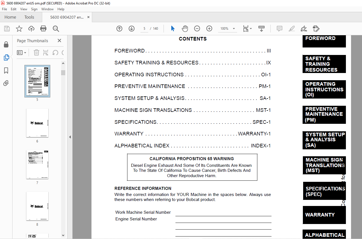Open the Sign menu

[34, 9]
